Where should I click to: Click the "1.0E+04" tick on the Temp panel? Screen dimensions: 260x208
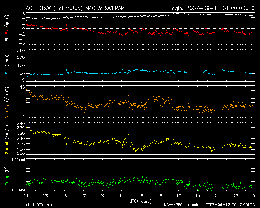[x=18, y=190]
